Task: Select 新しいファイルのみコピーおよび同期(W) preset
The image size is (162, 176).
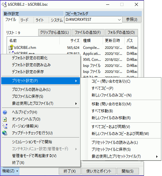Action: pos(121,134)
